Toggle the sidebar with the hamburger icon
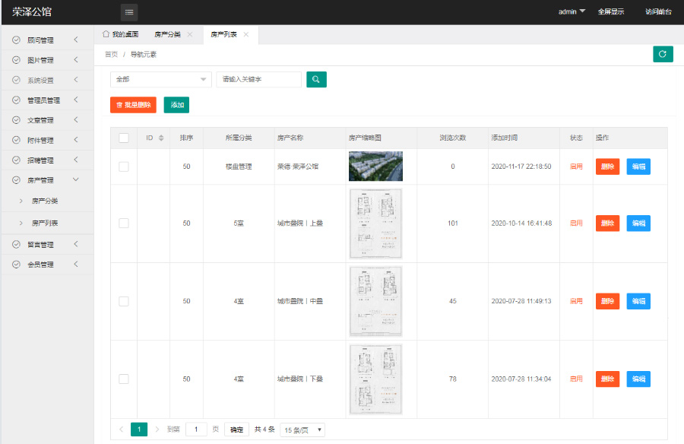This screenshot has width=684, height=444. click(129, 12)
